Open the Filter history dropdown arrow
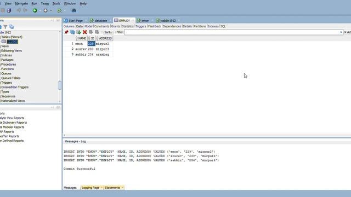 341,32
